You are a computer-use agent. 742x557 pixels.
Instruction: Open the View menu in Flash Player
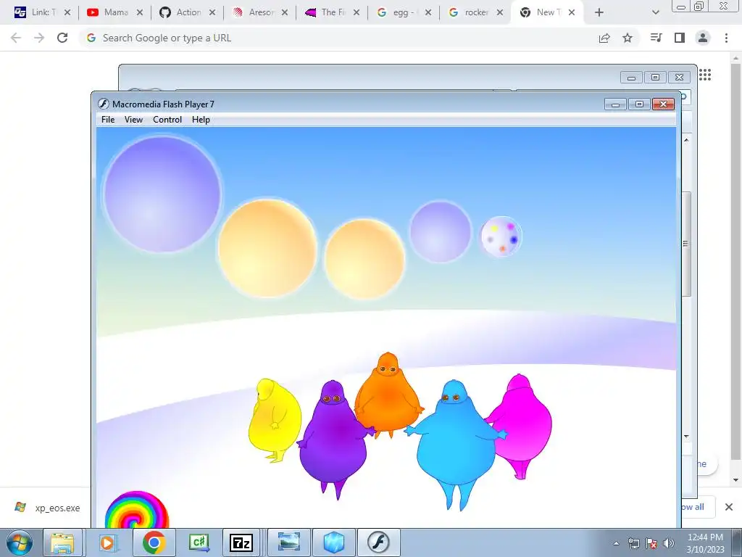click(133, 120)
